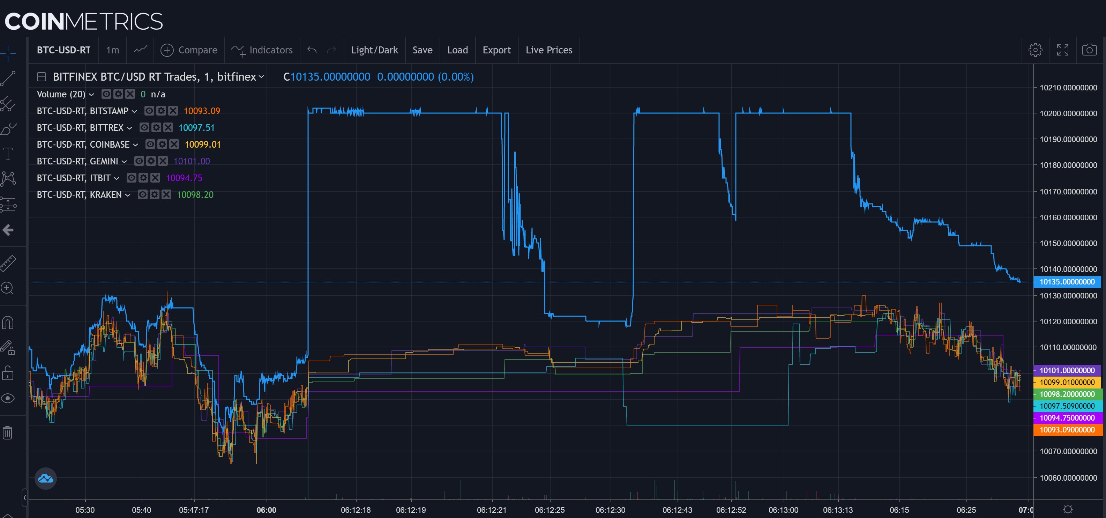Viewport: 1106px width, 518px height.
Task: Select the back arrow icon tool
Action: 8,230
